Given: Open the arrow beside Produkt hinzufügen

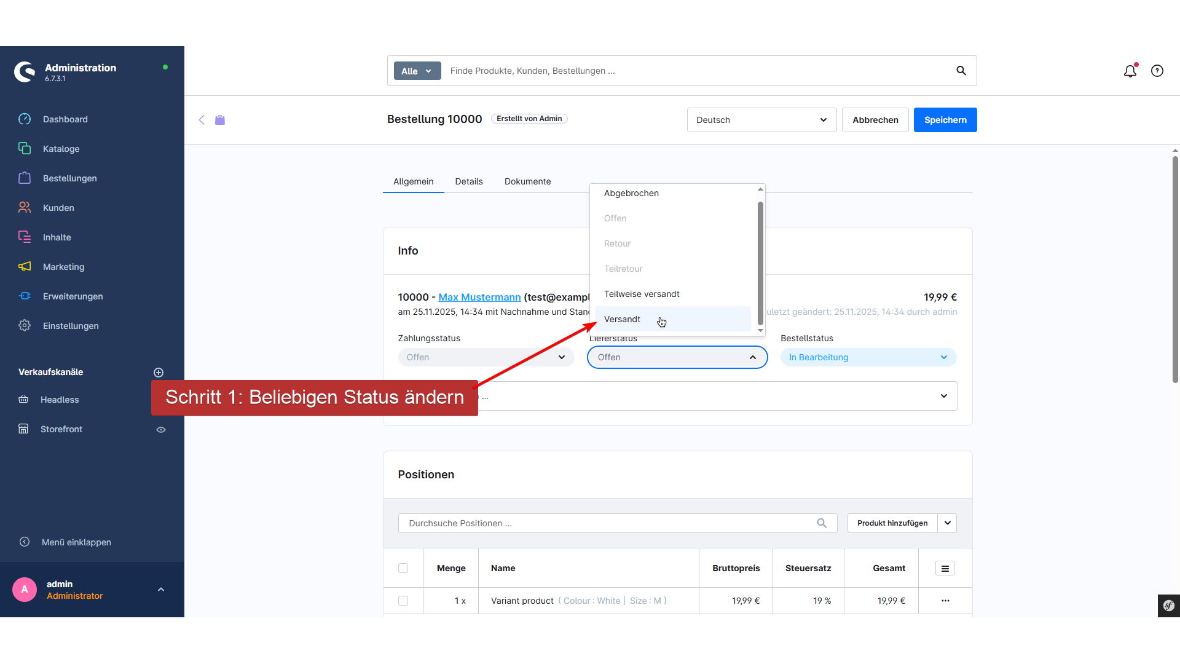Looking at the screenshot, I should [x=947, y=523].
